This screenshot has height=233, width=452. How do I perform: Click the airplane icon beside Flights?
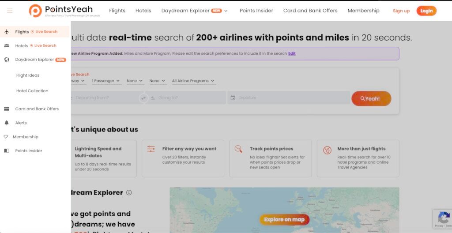tap(7, 32)
